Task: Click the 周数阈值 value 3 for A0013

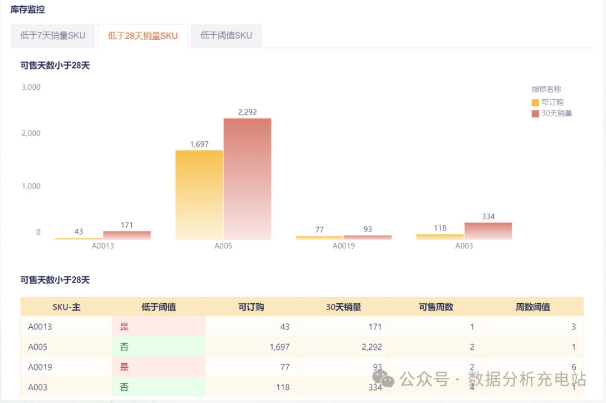Action: pos(573,327)
